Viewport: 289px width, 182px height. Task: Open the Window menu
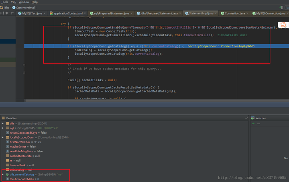24,2
